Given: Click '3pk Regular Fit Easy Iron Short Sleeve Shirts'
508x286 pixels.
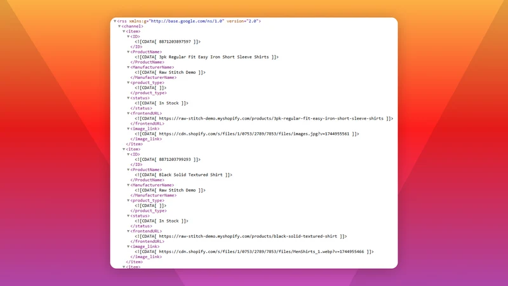Looking at the screenshot, I should tap(214, 57).
